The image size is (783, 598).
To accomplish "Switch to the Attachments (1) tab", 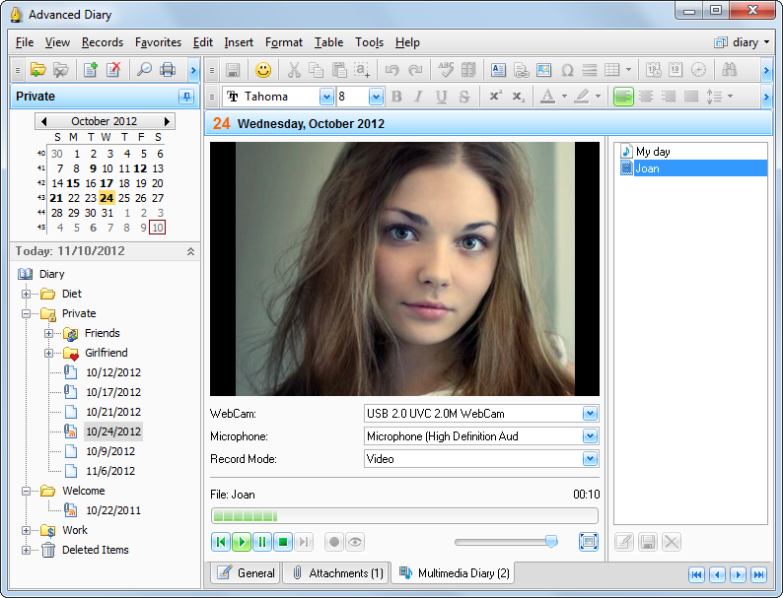I will coord(336,573).
